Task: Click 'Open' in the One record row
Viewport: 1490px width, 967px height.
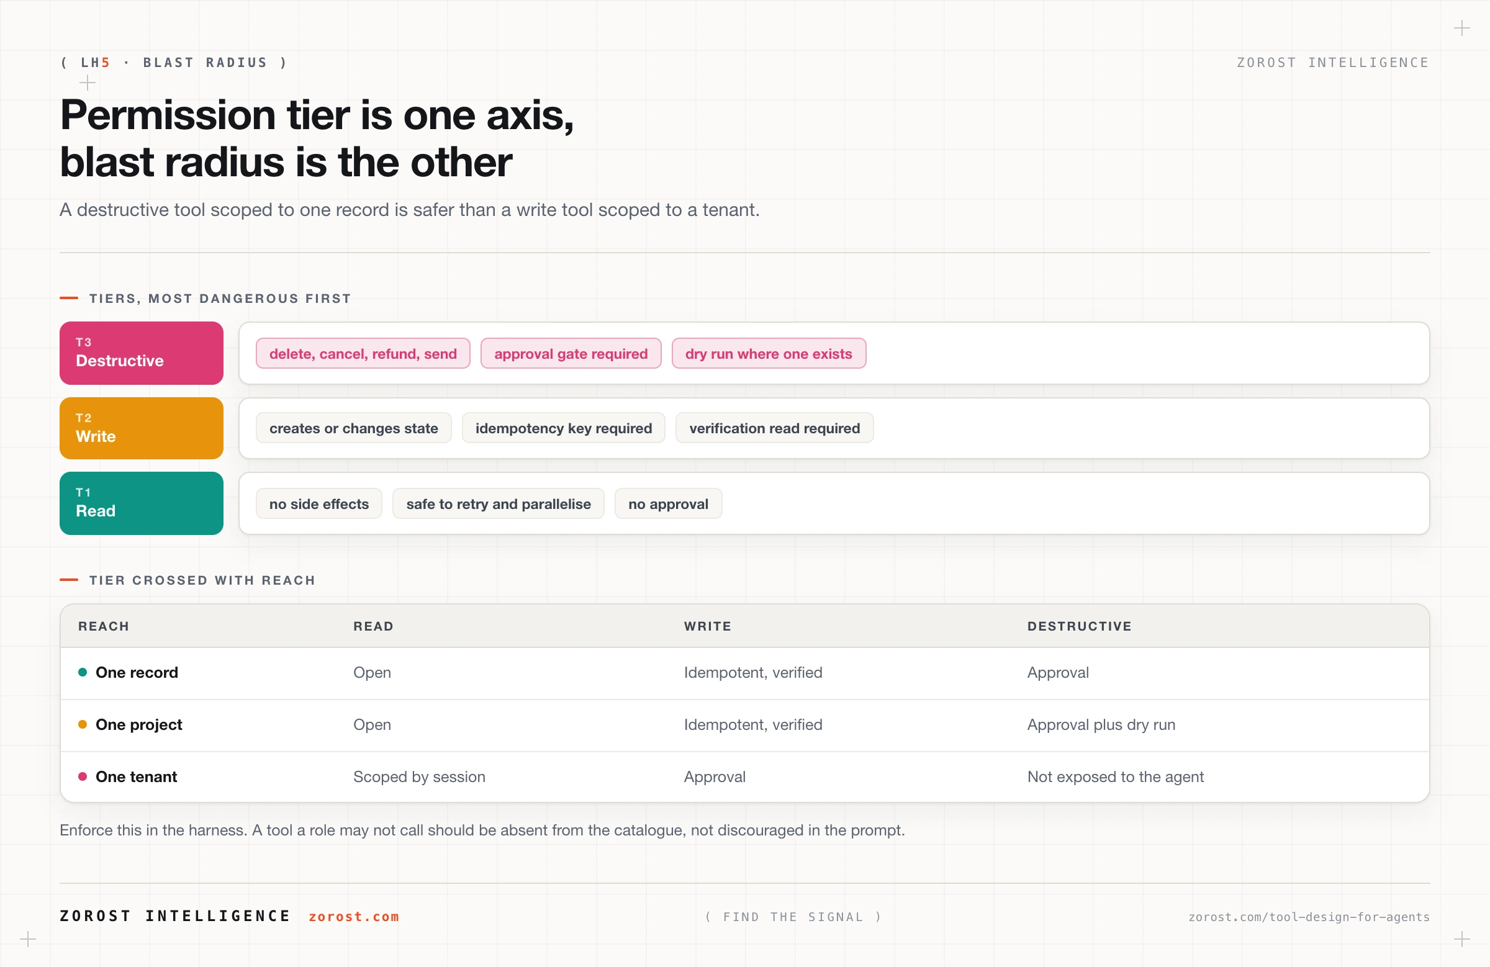Action: 372,673
